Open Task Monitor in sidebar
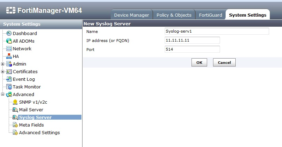Image resolution: width=282 pixels, height=147 pixels. tap(27, 87)
